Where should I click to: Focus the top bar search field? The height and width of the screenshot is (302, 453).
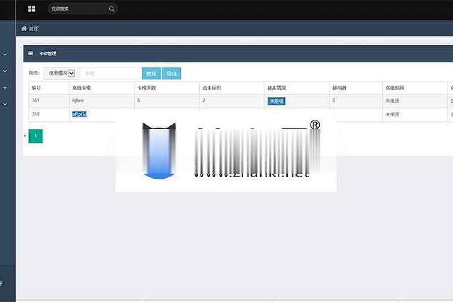83,9
